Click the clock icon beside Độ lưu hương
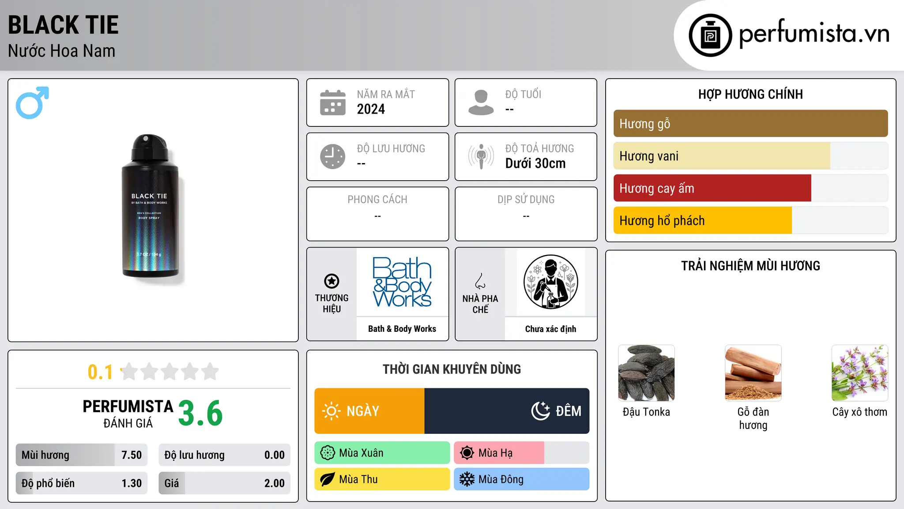 tap(333, 156)
